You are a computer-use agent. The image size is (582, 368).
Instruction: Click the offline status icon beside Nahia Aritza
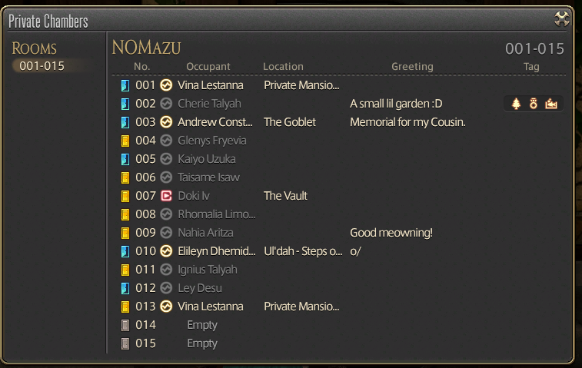166,233
